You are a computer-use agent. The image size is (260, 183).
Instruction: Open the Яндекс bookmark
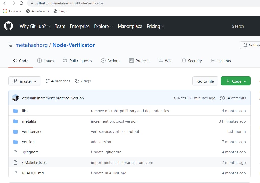click(61, 11)
